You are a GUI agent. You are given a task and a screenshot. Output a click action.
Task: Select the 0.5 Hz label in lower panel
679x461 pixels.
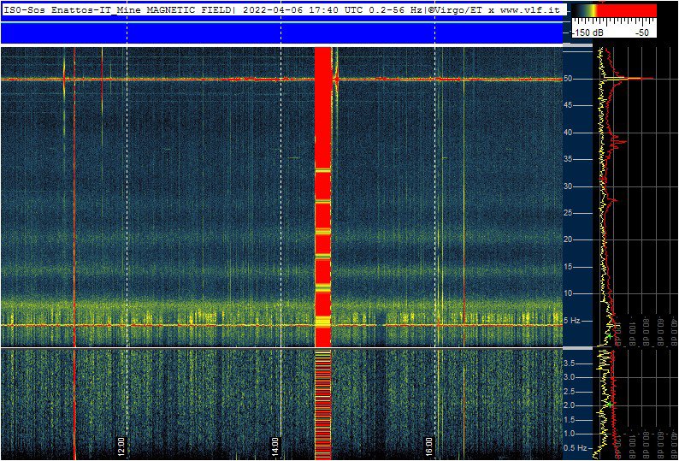tap(576, 447)
